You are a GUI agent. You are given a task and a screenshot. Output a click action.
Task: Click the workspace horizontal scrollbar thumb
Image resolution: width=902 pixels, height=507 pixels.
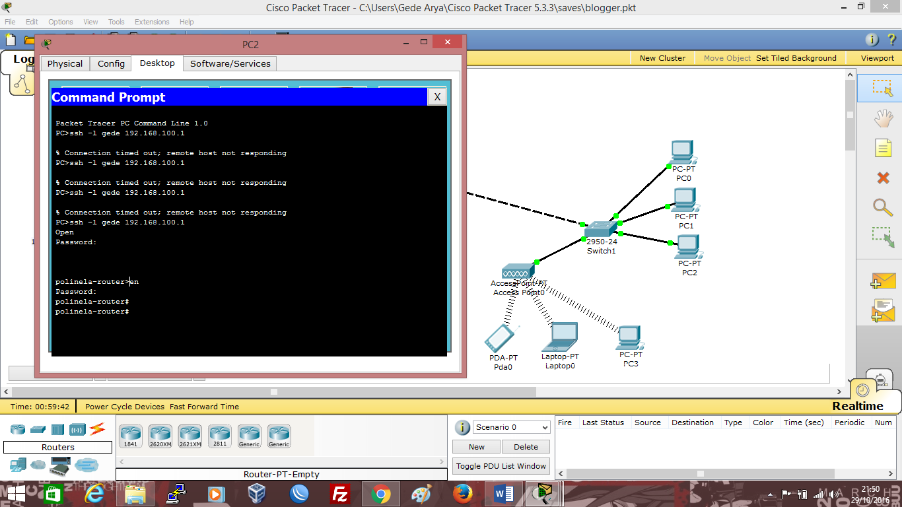(x=274, y=392)
